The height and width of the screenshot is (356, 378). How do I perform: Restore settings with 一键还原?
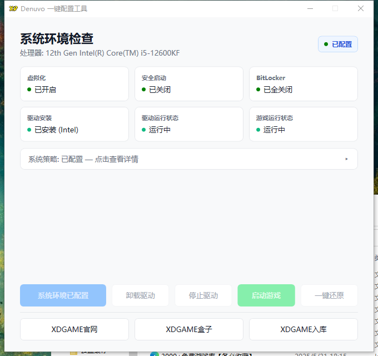pos(329,295)
